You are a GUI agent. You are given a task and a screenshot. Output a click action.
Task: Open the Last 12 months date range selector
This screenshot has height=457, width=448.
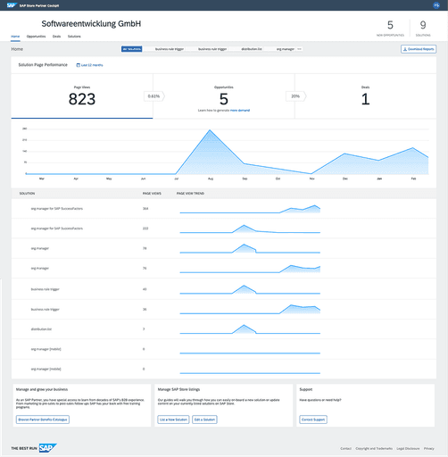point(89,65)
